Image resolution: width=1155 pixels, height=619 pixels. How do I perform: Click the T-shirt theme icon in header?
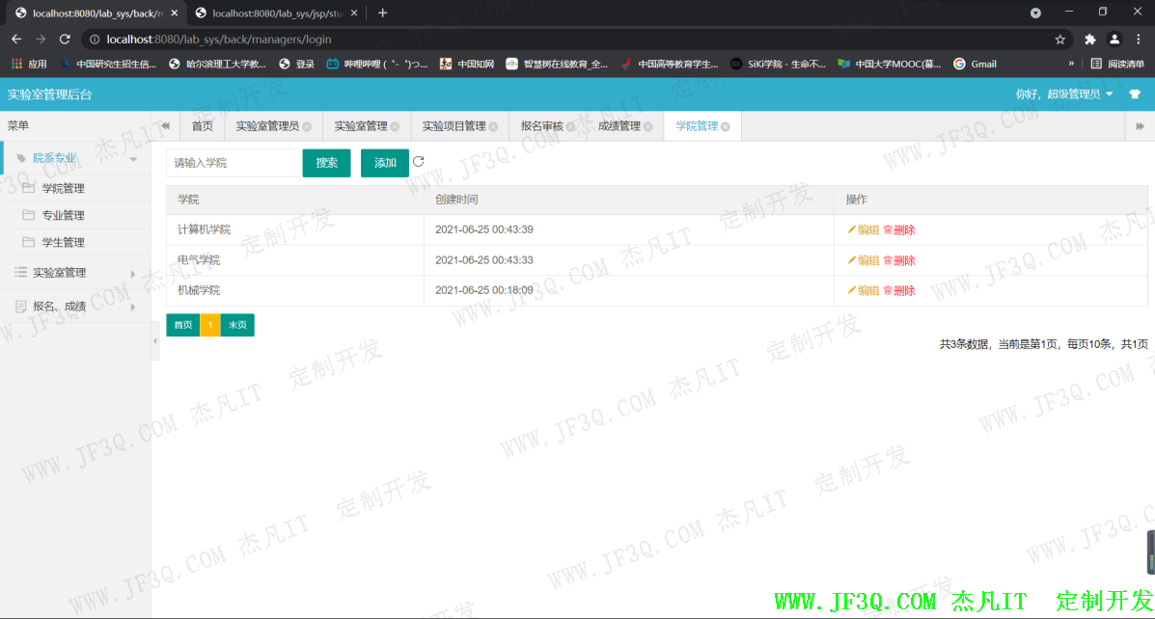pyautogui.click(x=1134, y=94)
